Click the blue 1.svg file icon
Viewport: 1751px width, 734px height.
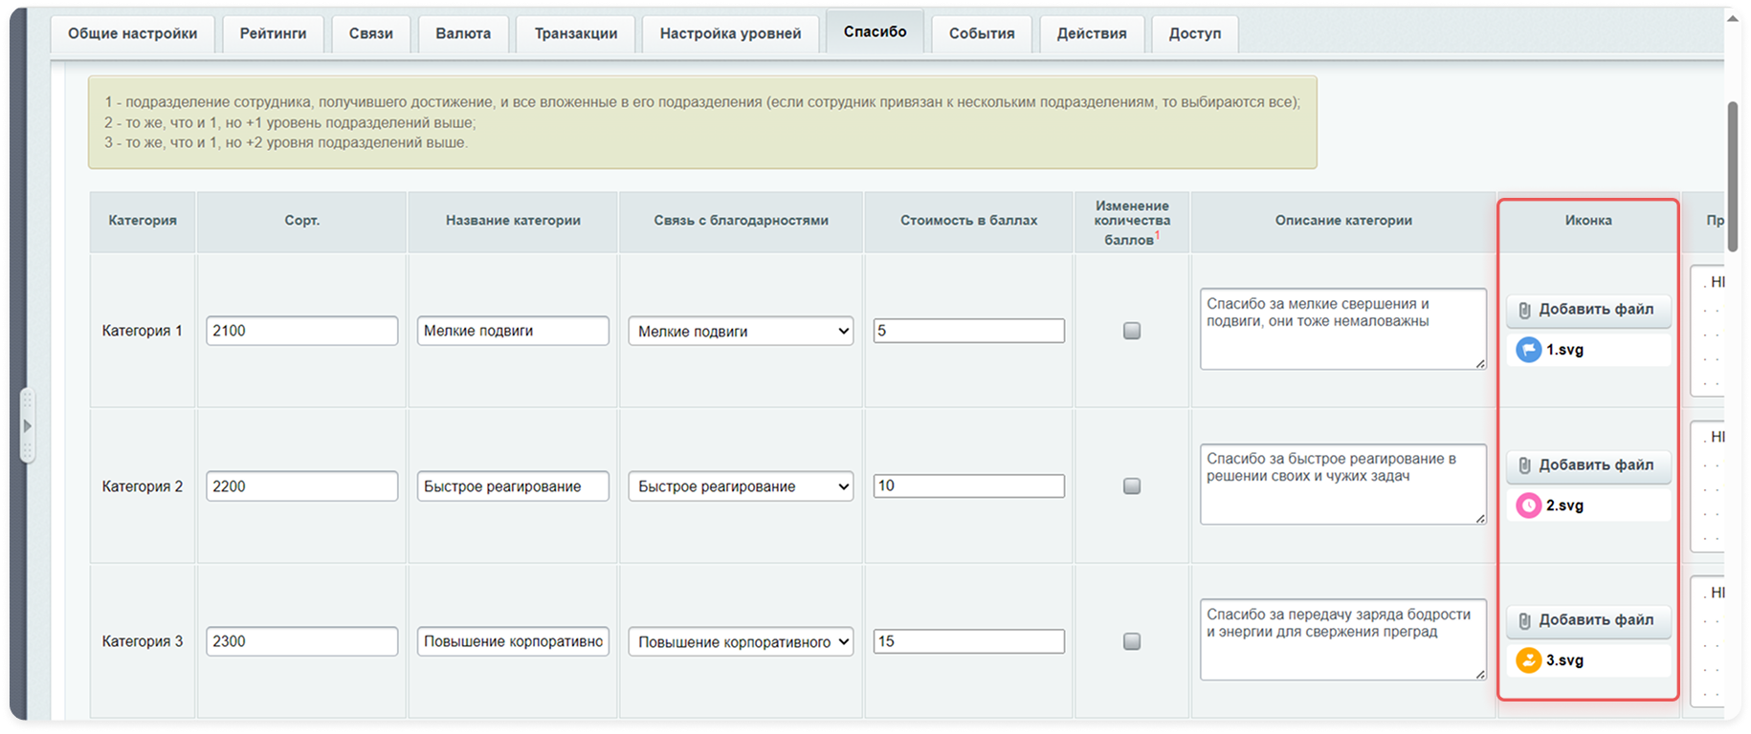pos(1528,351)
